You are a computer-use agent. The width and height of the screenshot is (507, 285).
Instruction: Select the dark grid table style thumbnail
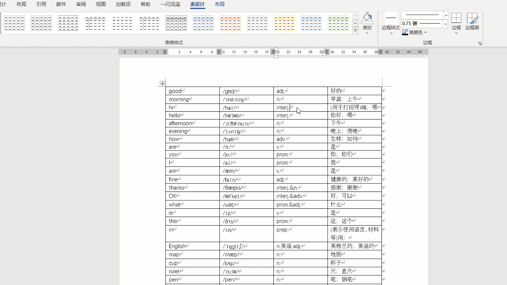(176, 23)
